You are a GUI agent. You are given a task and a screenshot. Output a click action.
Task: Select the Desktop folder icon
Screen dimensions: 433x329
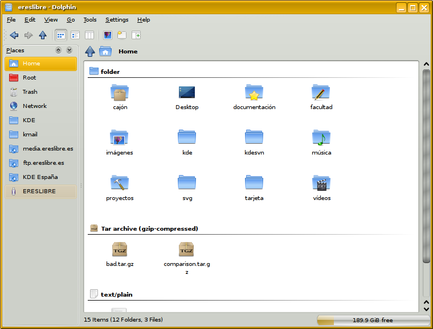(x=187, y=93)
